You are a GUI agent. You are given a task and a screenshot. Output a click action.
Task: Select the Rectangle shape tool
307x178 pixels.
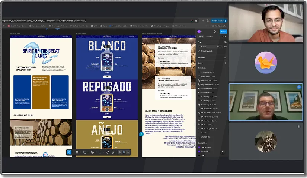(x=84, y=152)
